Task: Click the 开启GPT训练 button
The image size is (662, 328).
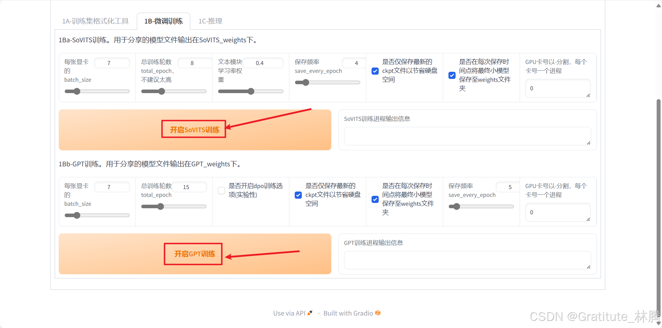Action: click(195, 254)
